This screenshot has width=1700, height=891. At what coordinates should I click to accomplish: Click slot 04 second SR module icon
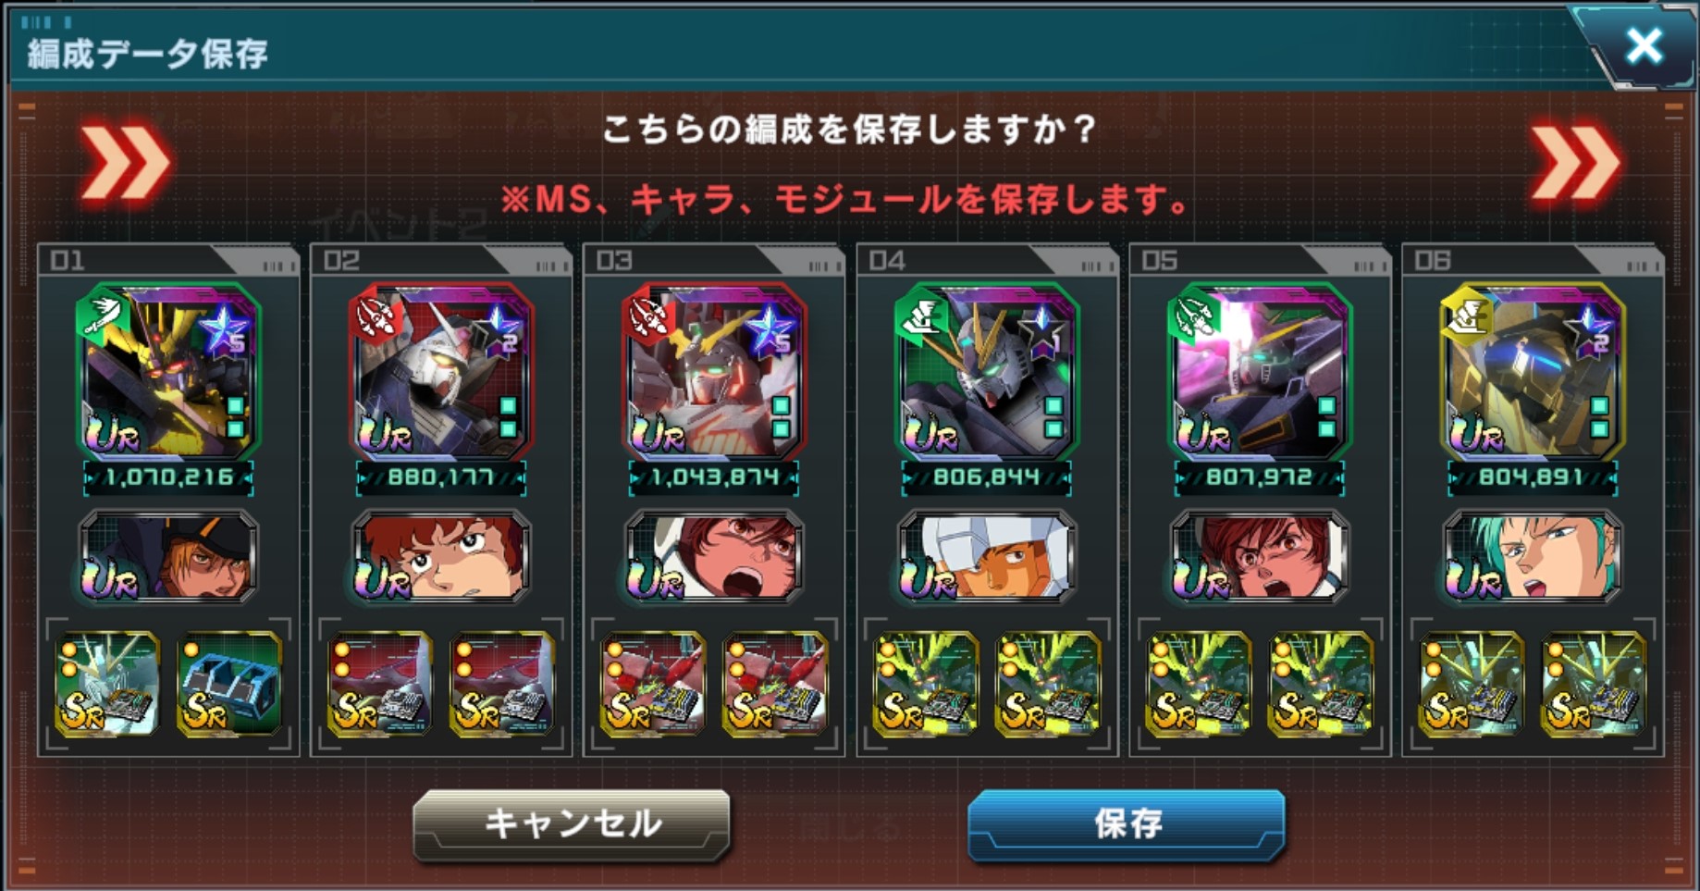pos(1048,684)
